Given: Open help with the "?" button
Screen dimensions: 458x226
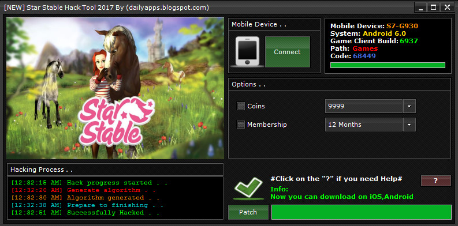Looking at the screenshot, I should point(436,181).
